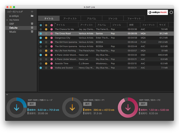Click 選択 button for SDカード2

point(143,104)
